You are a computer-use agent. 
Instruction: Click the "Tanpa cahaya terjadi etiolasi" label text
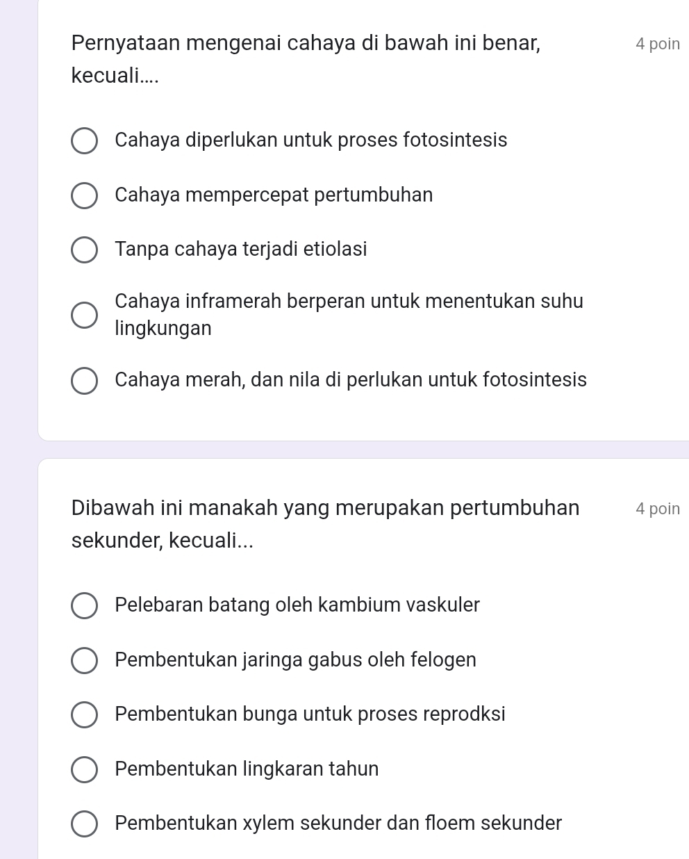click(x=241, y=249)
